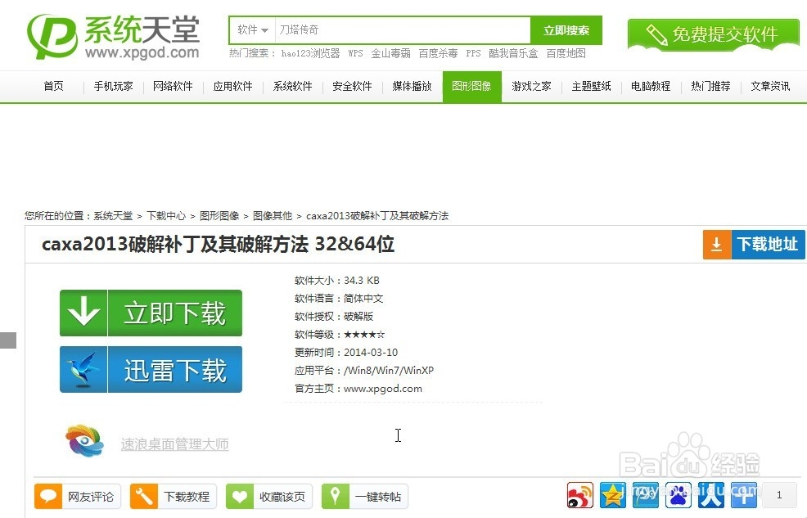Open the 媒体播放 navigation item
The height and width of the screenshot is (518, 807).
click(412, 86)
